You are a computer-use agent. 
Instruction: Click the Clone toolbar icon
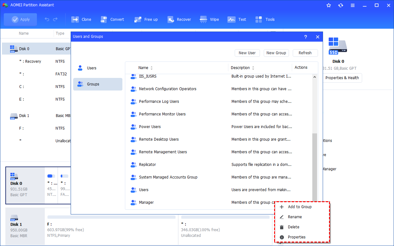click(x=75, y=20)
